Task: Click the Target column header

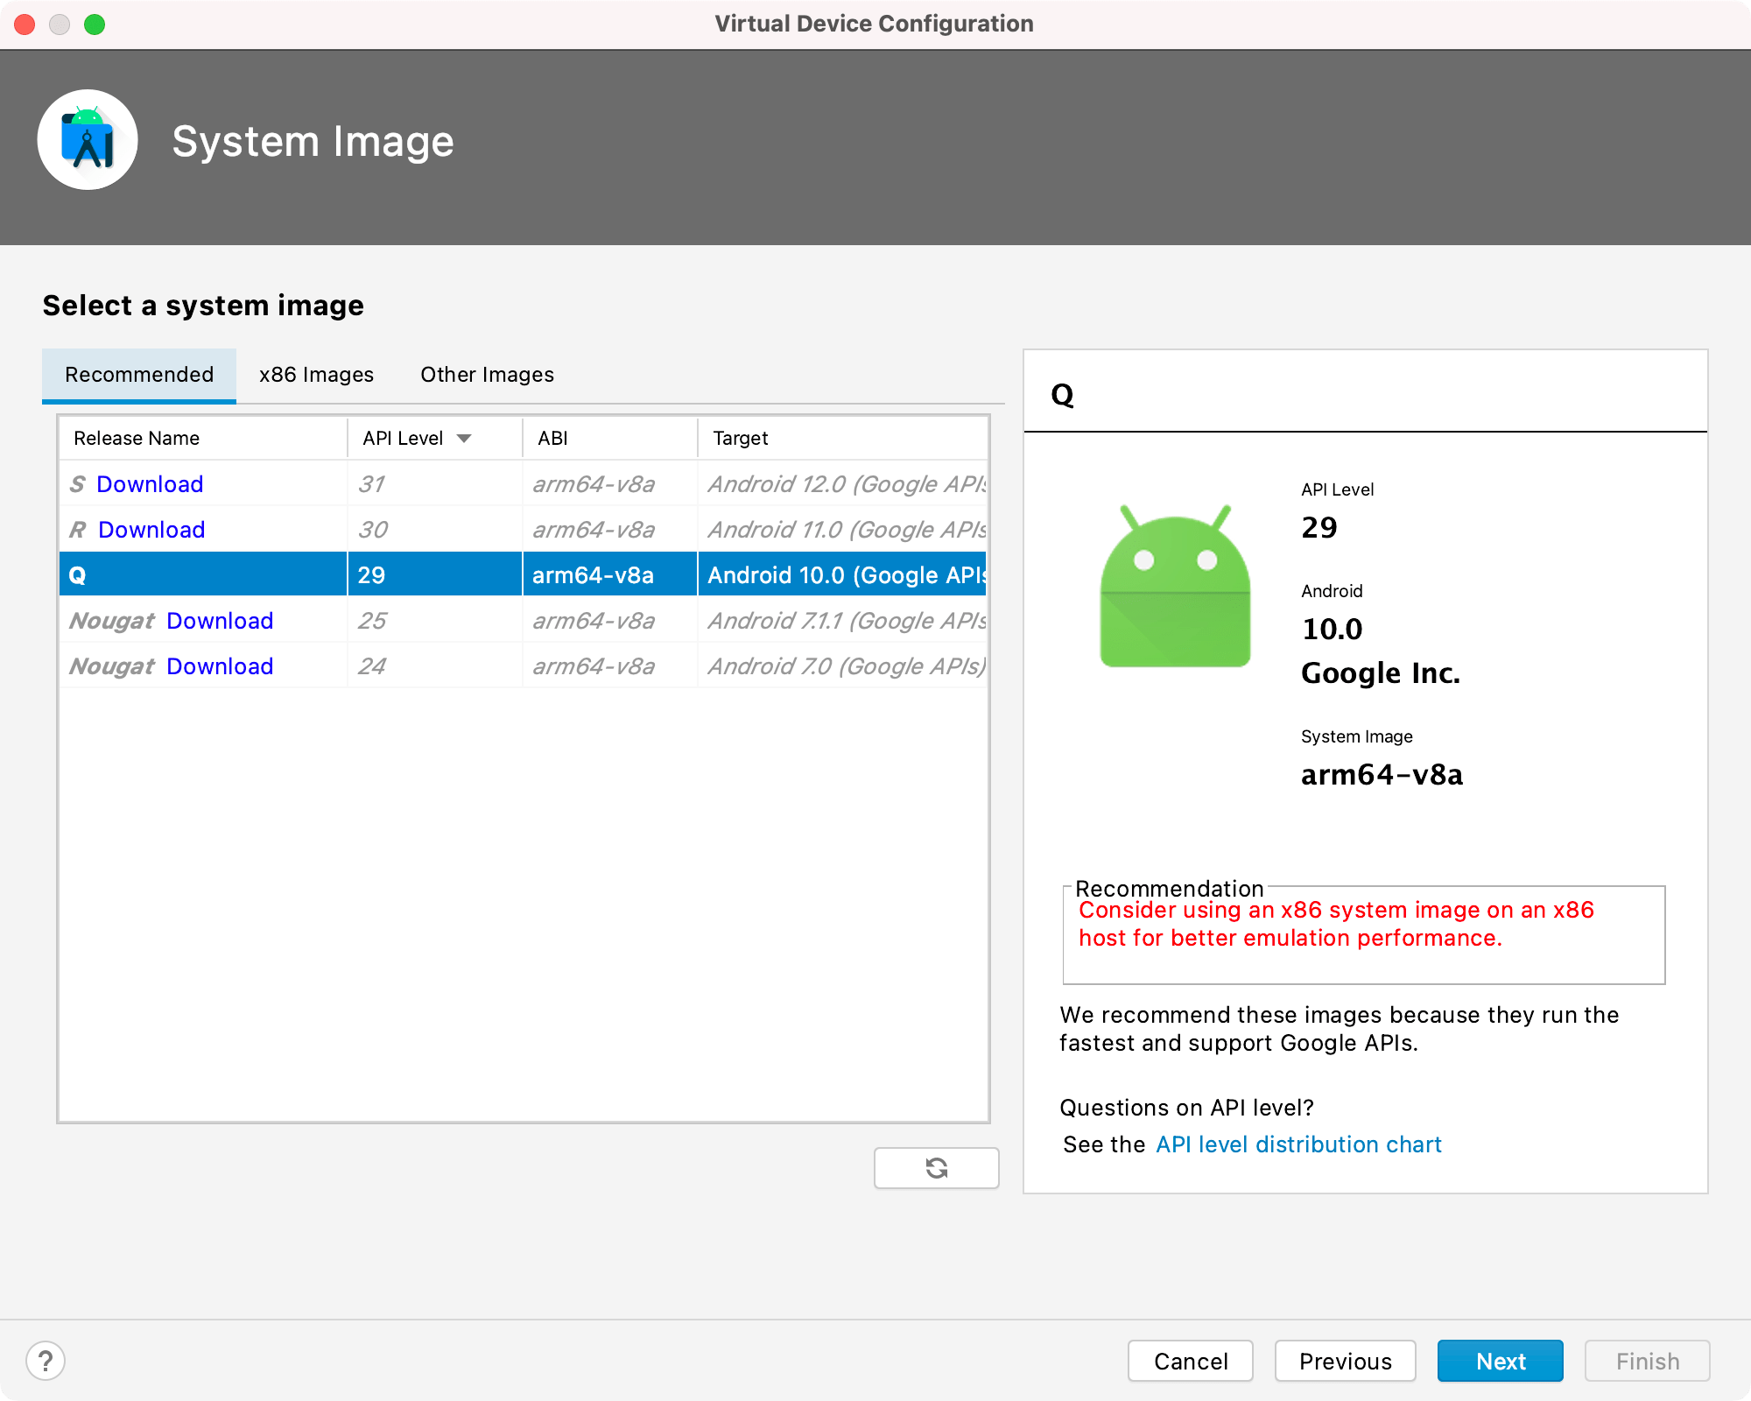Action: tap(741, 438)
